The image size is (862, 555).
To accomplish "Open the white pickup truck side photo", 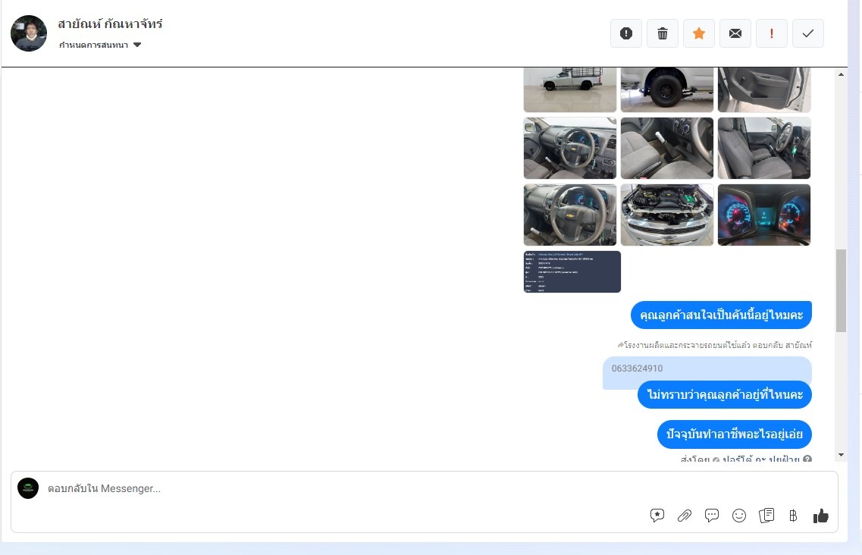I will (570, 89).
